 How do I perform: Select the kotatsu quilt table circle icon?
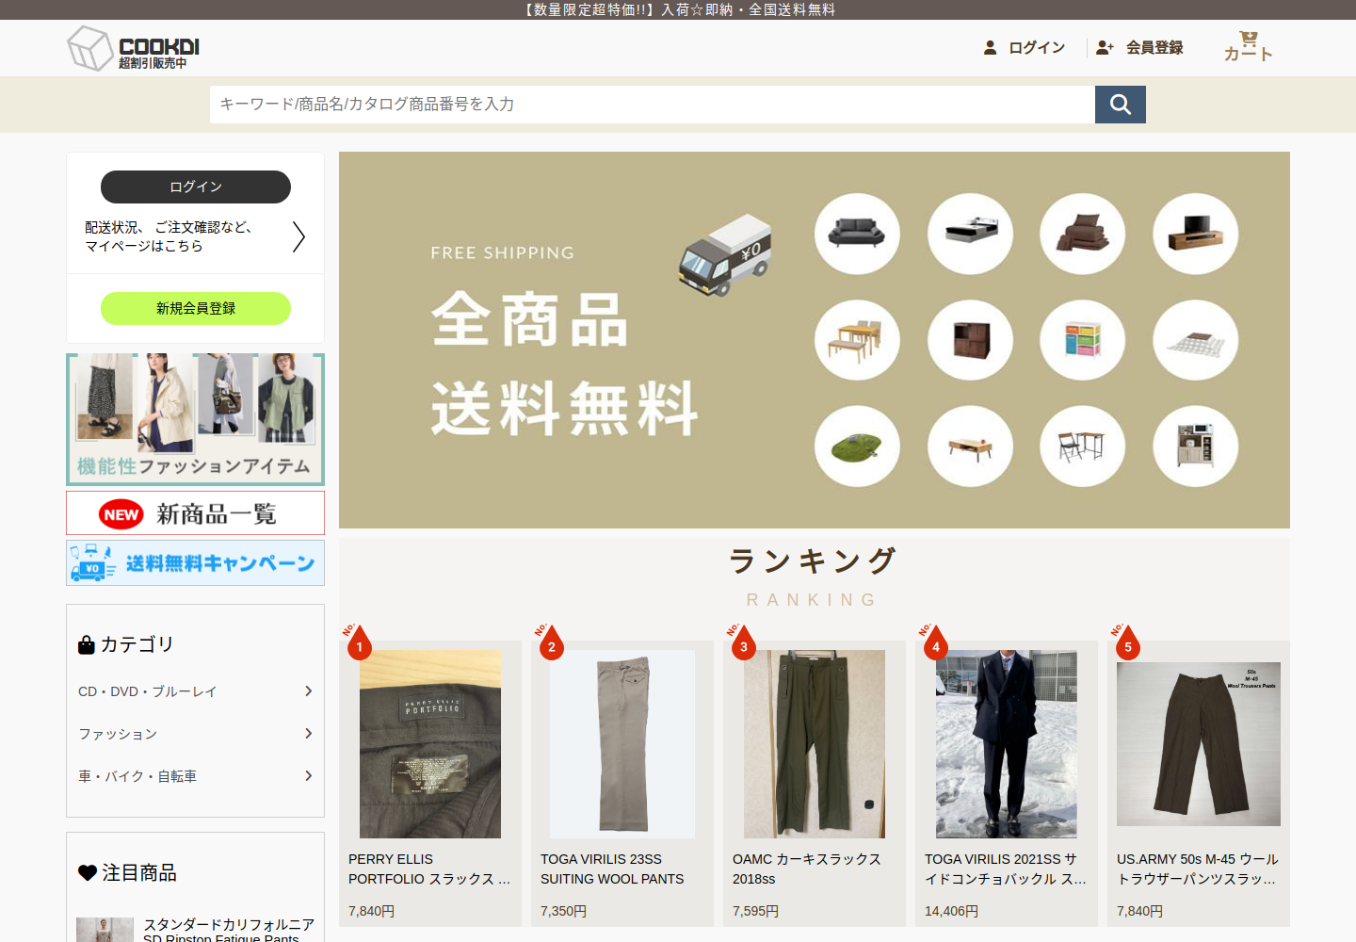point(1196,340)
